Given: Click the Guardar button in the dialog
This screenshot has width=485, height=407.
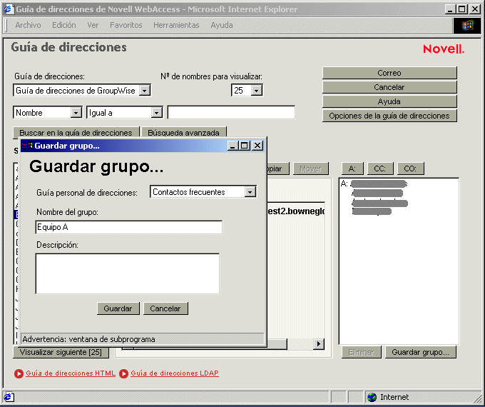Looking at the screenshot, I should pyautogui.click(x=118, y=308).
